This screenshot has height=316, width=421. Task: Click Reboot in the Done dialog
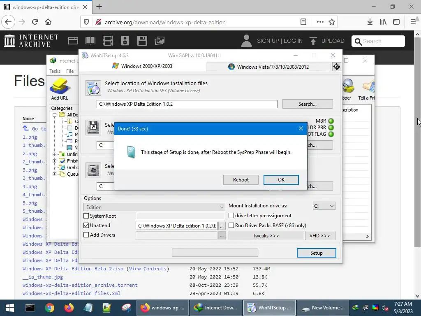click(x=241, y=180)
